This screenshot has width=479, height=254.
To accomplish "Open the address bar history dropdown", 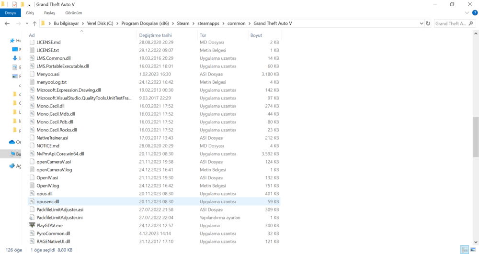I will click(x=421, y=23).
